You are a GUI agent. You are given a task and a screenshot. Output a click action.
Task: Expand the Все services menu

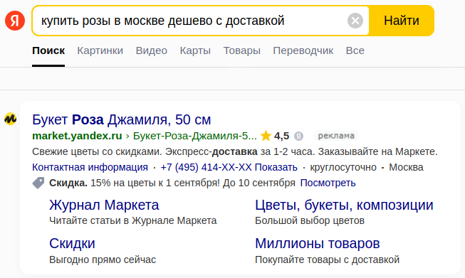[x=355, y=50]
